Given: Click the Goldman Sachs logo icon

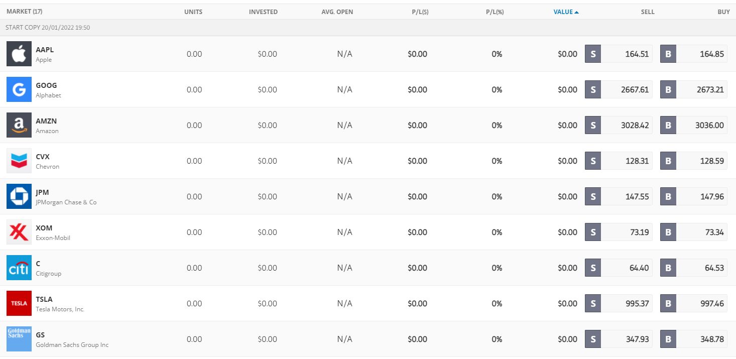Looking at the screenshot, I should 19,339.
